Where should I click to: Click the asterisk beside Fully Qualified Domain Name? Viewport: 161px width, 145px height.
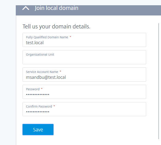coord(70,37)
